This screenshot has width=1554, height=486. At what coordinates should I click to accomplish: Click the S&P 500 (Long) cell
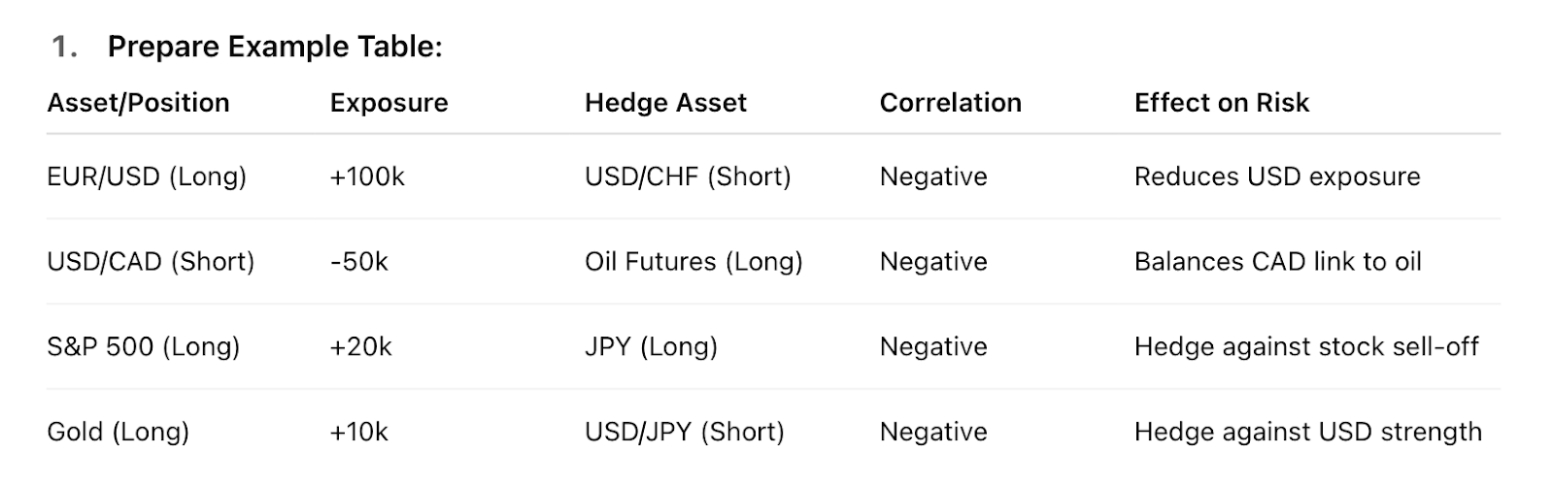[x=143, y=347]
